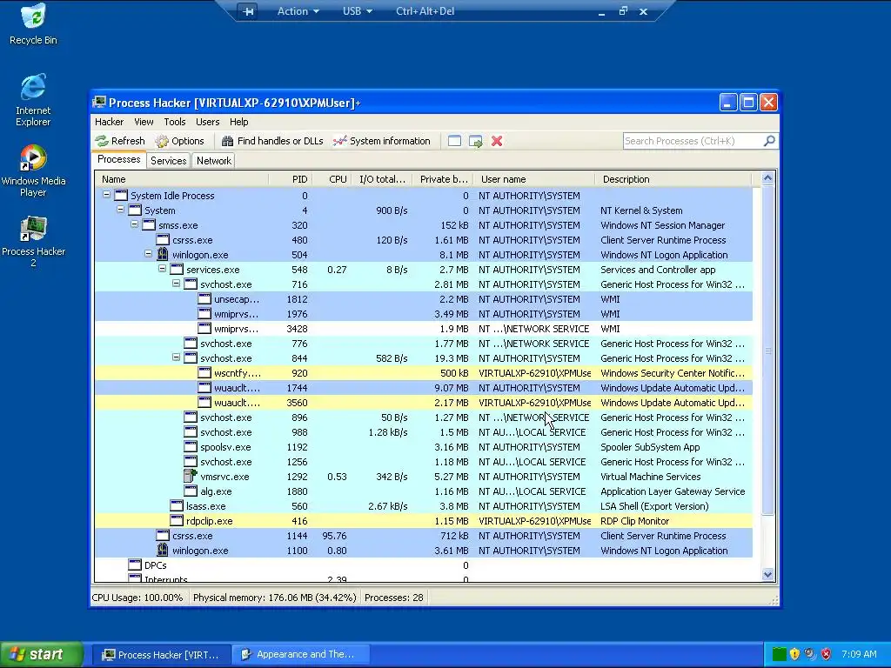Sort by the PID column header
This screenshot has height=668, width=891.
291,179
